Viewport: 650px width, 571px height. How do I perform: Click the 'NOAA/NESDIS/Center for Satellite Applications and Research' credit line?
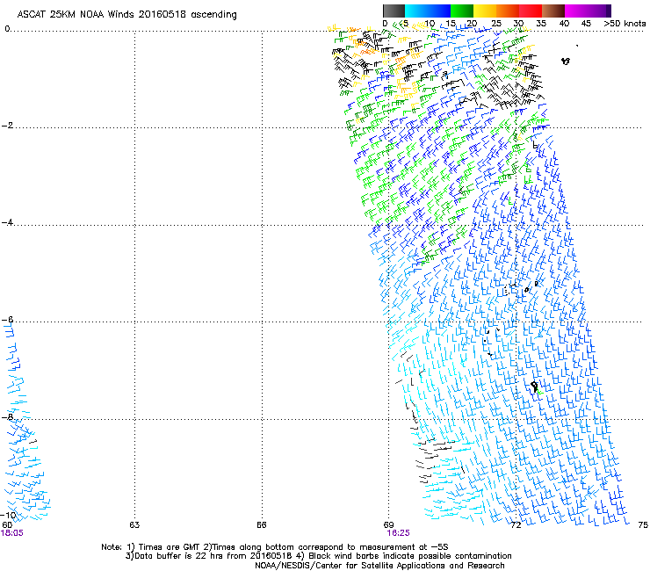379,566
